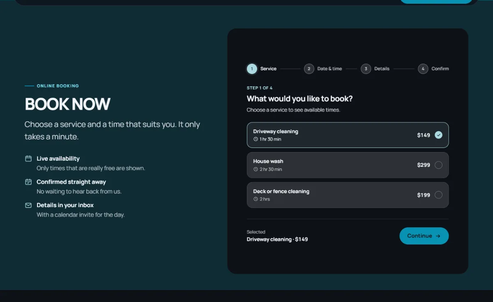The height and width of the screenshot is (302, 493).
Task: Click the $149 price text
Action: 424,135
